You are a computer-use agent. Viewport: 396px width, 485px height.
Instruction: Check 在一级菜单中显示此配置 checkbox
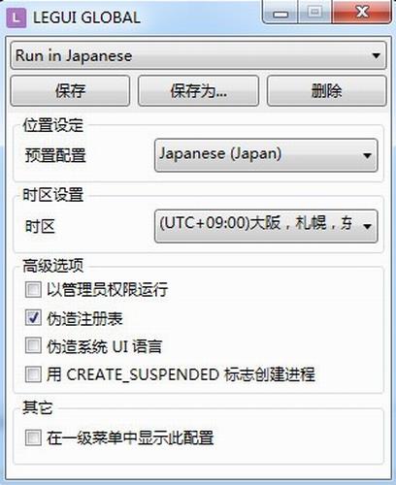(33, 437)
